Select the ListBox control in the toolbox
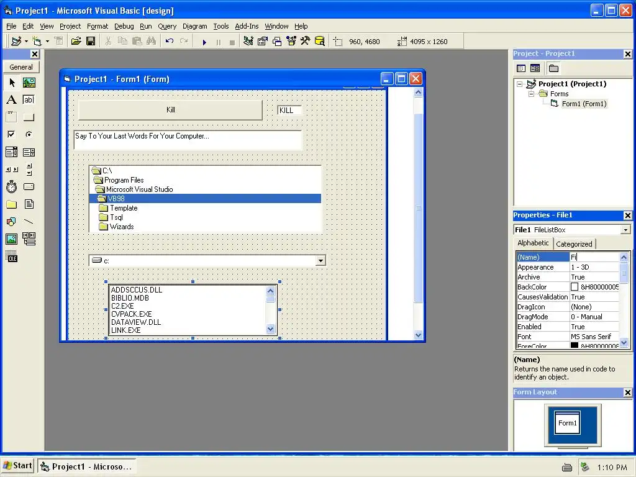This screenshot has height=477, width=636. coord(29,152)
